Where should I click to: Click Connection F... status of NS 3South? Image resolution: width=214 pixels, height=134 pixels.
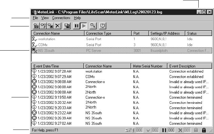pyautogui.click(x=198, y=51)
